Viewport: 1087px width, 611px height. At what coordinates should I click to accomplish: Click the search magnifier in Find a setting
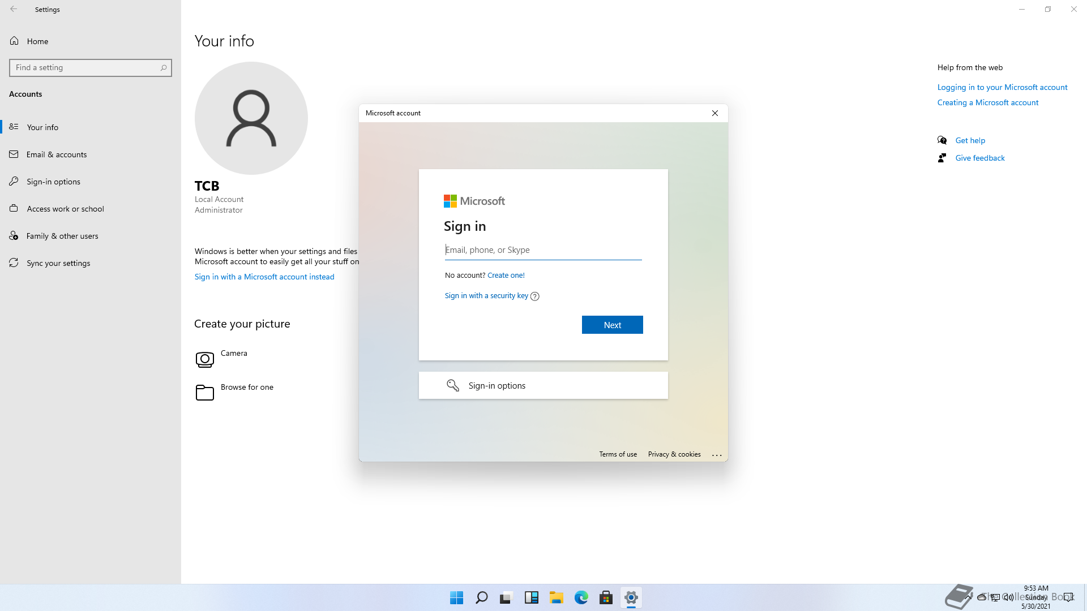pyautogui.click(x=164, y=68)
